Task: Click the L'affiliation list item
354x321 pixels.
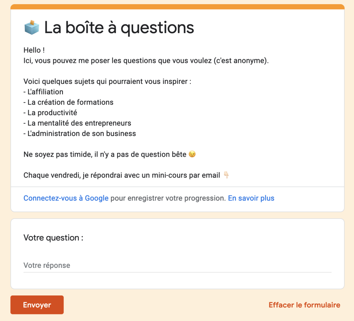Action: 44,92
